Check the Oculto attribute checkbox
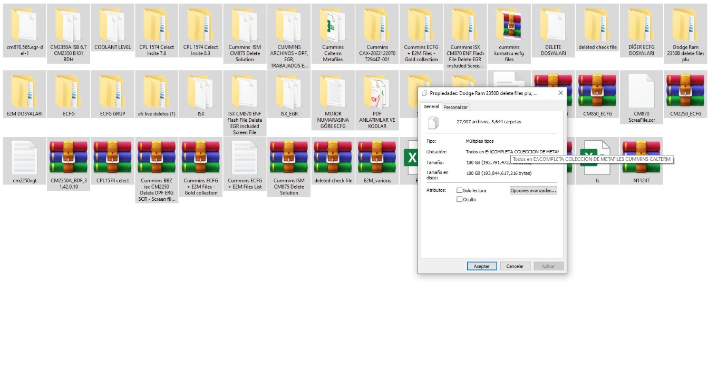The width and height of the screenshot is (708, 390). pyautogui.click(x=460, y=200)
